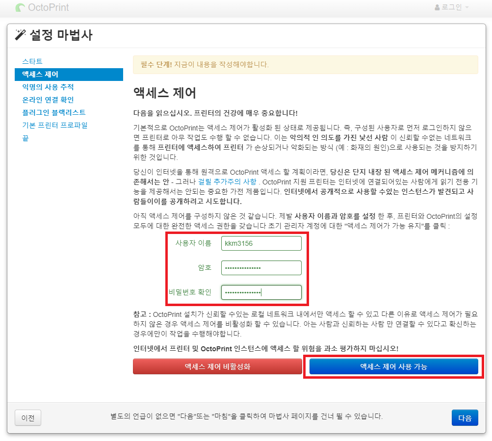Image resolution: width=492 pixels, height=441 pixels.
Task: Click the magic wand icon by 설정 마법사
Action: click(21, 35)
